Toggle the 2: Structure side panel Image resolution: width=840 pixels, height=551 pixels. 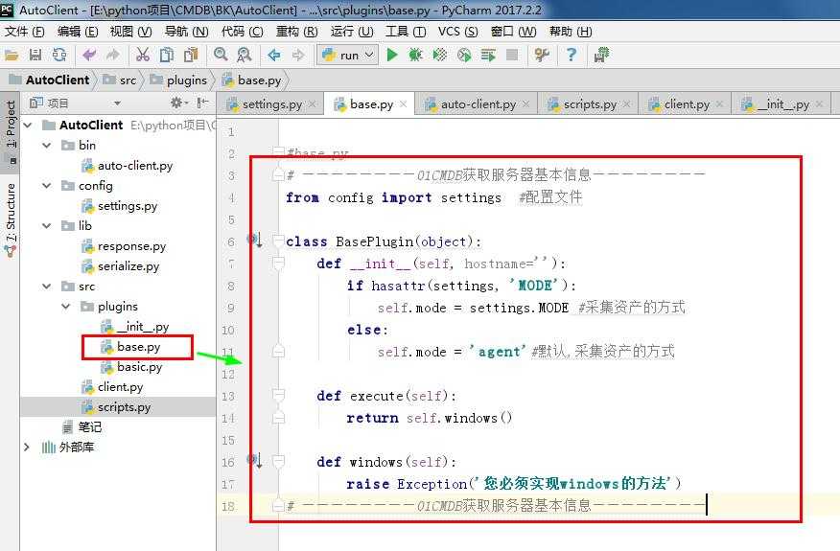(11, 219)
